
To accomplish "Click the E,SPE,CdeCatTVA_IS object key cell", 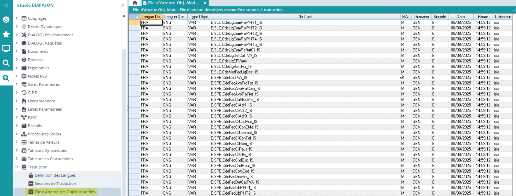I will pyautogui.click(x=229, y=77).
